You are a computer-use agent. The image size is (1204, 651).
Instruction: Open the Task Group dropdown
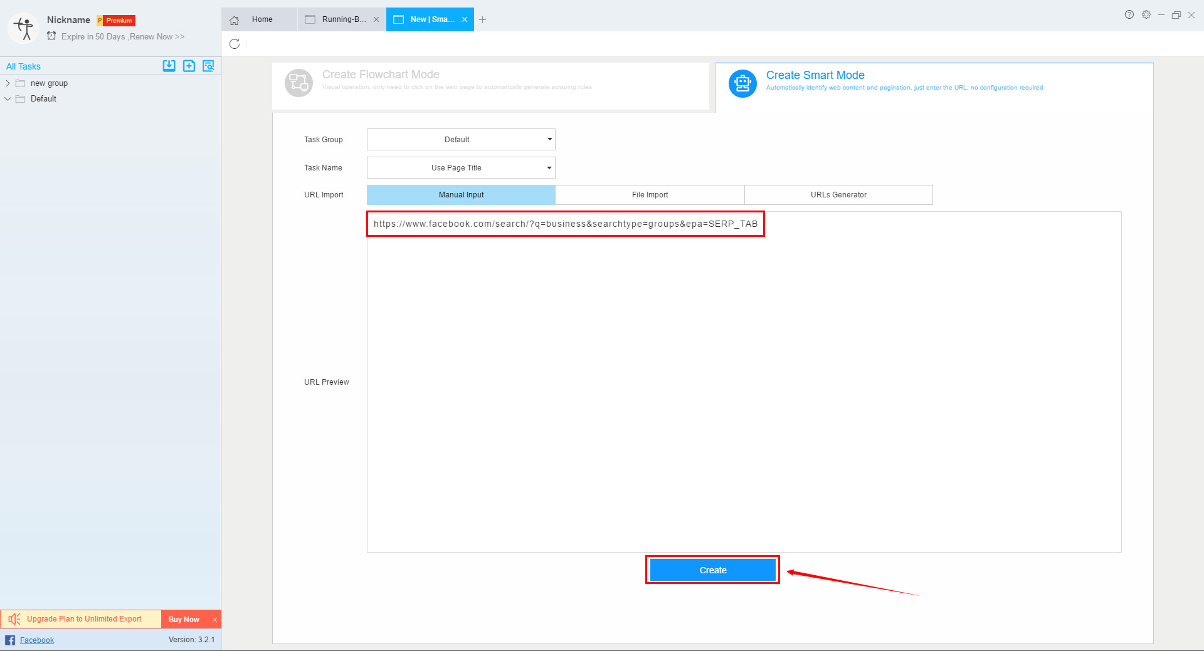461,139
